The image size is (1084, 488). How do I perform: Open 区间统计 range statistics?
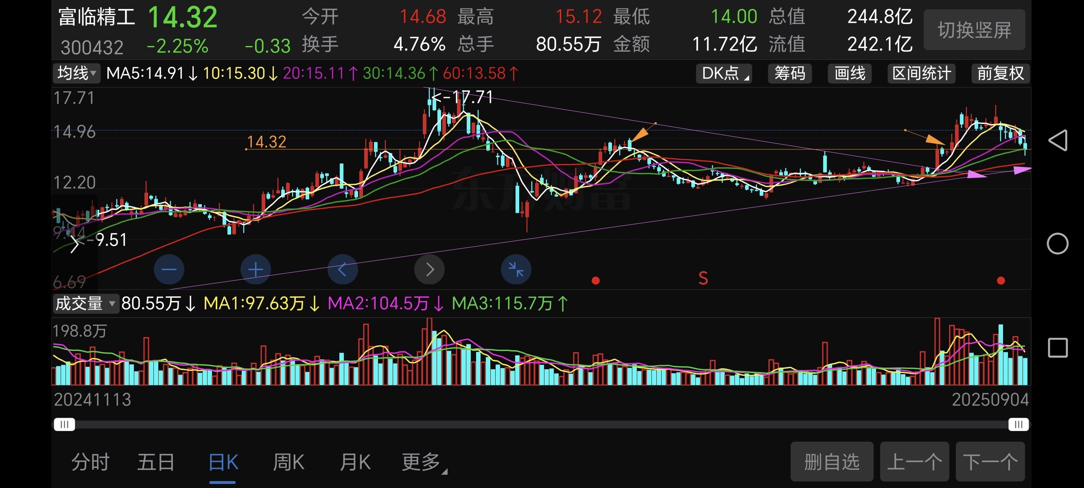[x=922, y=73]
